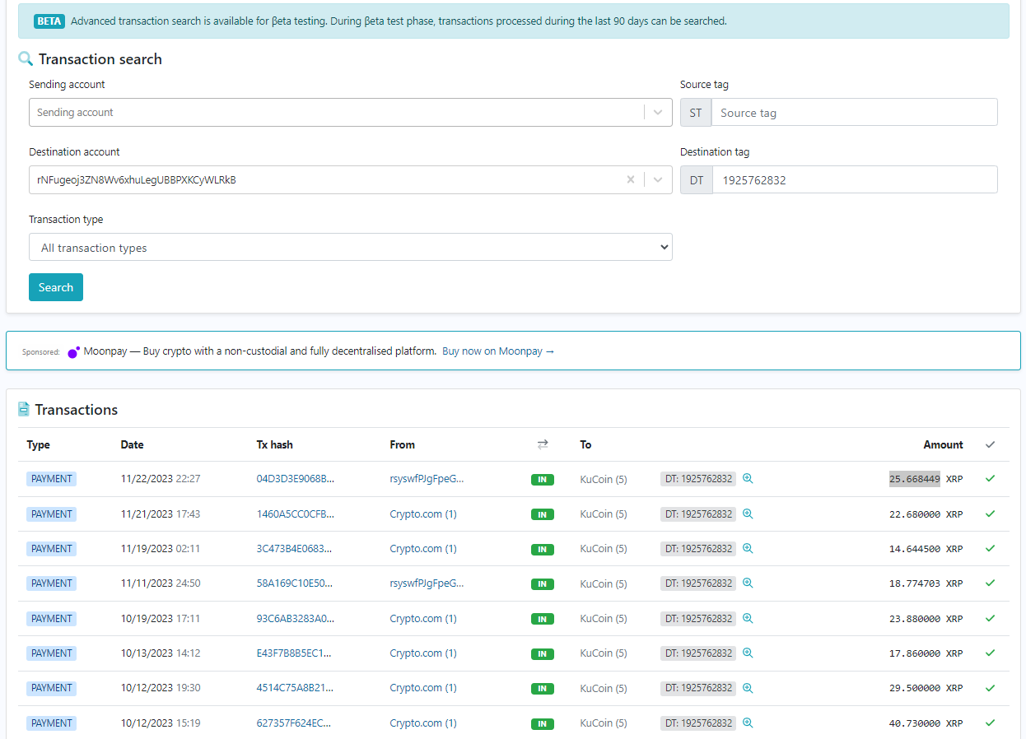Click the zoom icon beside the 18.774703 XRP payment

(x=748, y=583)
